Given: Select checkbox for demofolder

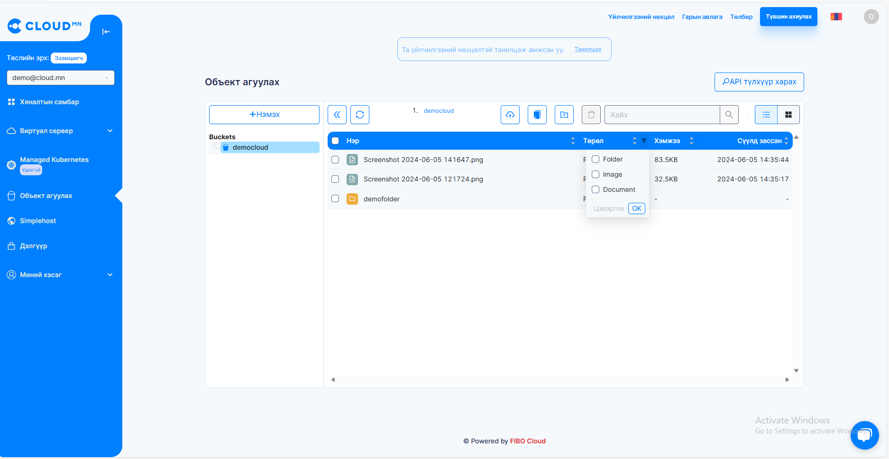Looking at the screenshot, I should (x=335, y=198).
